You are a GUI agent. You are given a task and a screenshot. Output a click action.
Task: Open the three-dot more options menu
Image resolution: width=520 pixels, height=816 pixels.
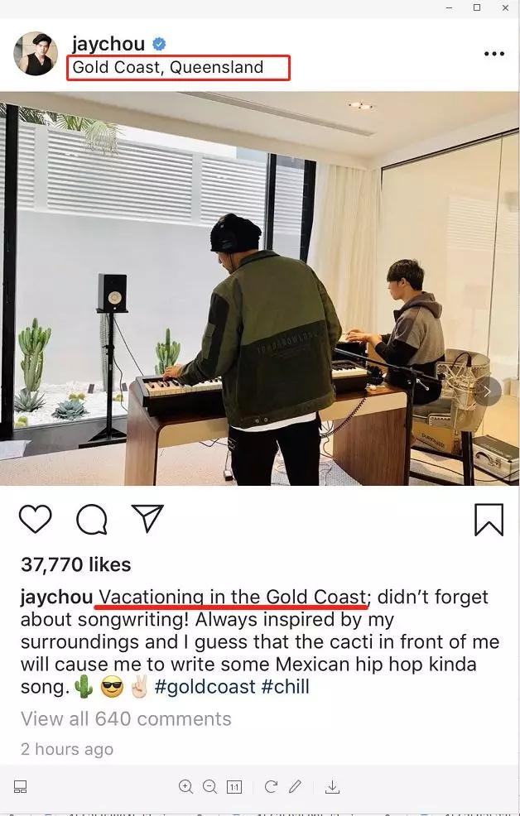tap(494, 54)
